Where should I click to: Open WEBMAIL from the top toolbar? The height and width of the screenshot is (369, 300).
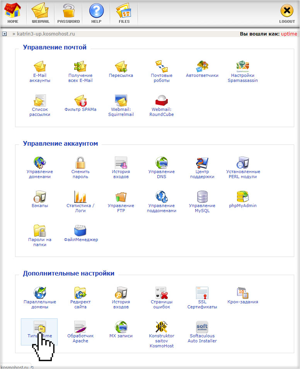[x=41, y=10]
